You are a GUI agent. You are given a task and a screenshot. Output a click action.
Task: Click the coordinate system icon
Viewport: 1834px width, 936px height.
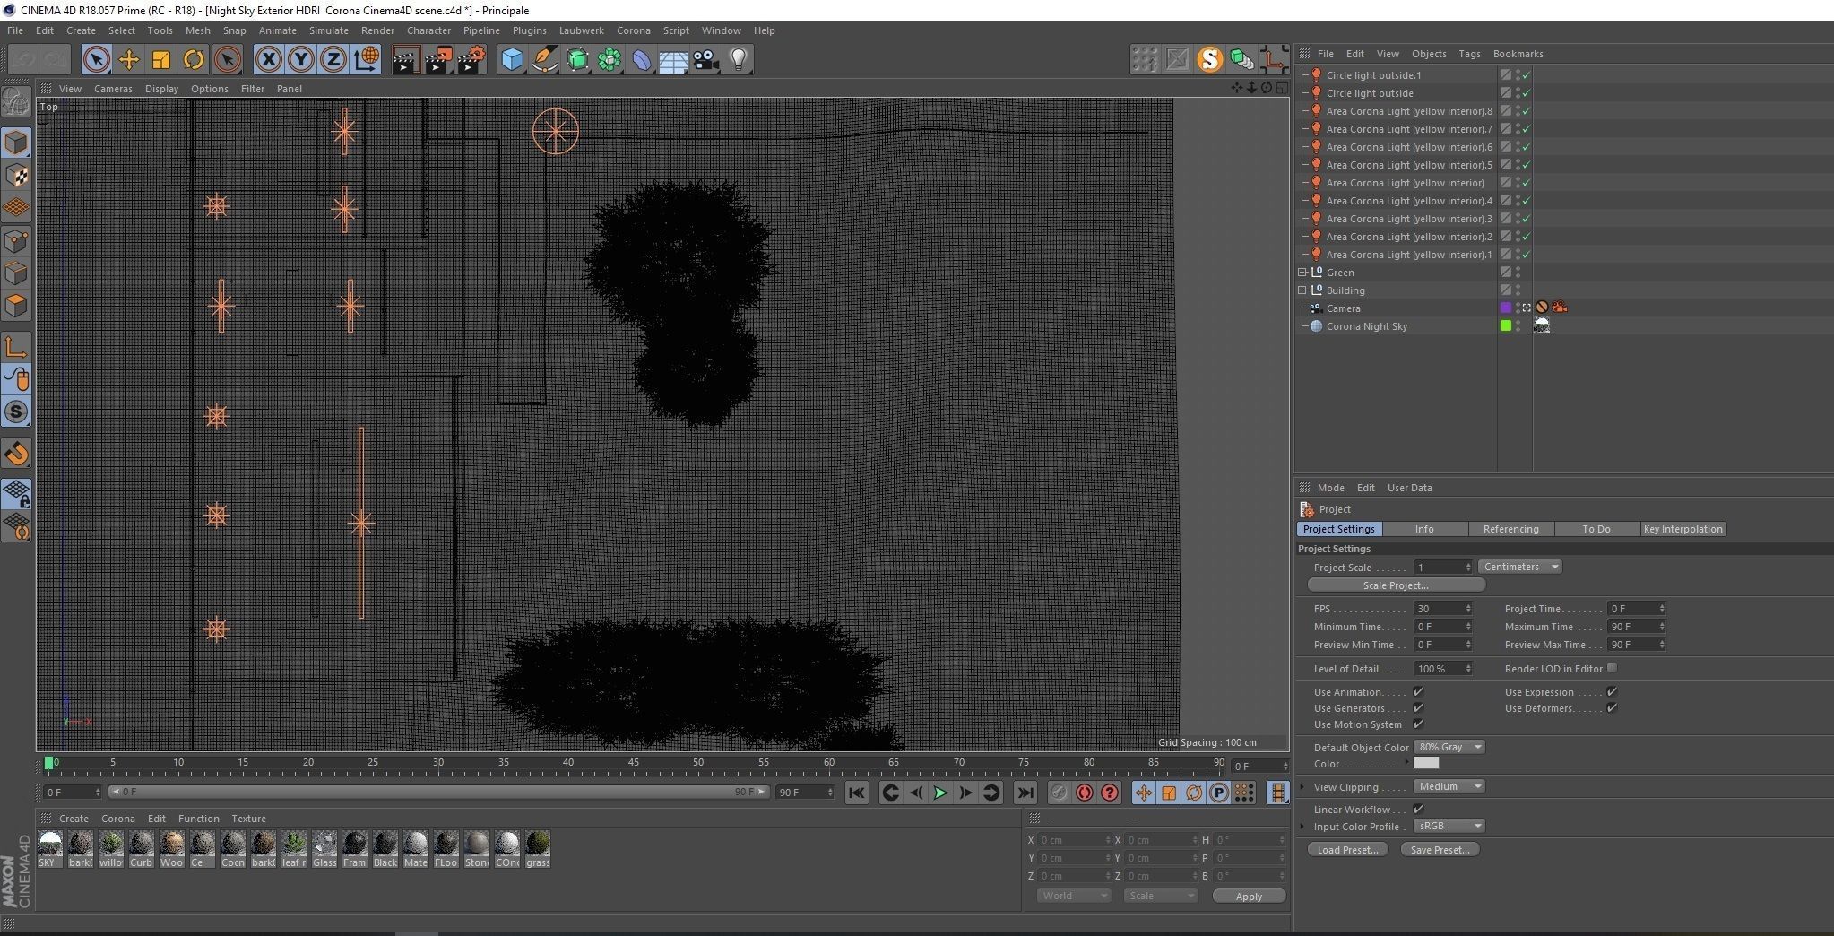click(367, 60)
